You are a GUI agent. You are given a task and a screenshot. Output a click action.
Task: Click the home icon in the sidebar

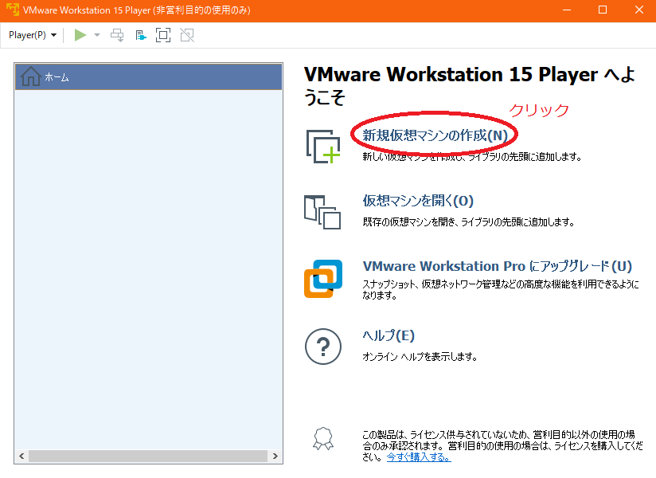point(30,76)
